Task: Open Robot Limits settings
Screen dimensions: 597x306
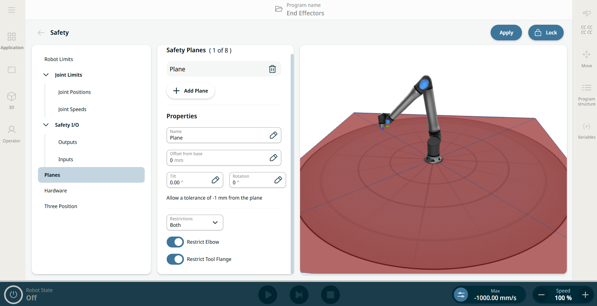Action: pos(59,59)
